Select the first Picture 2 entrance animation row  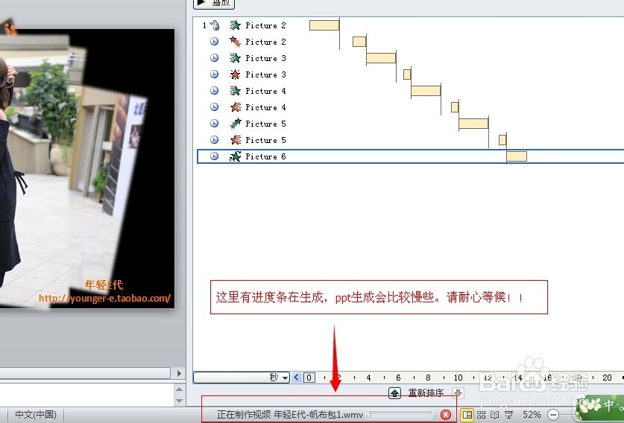pos(410,25)
